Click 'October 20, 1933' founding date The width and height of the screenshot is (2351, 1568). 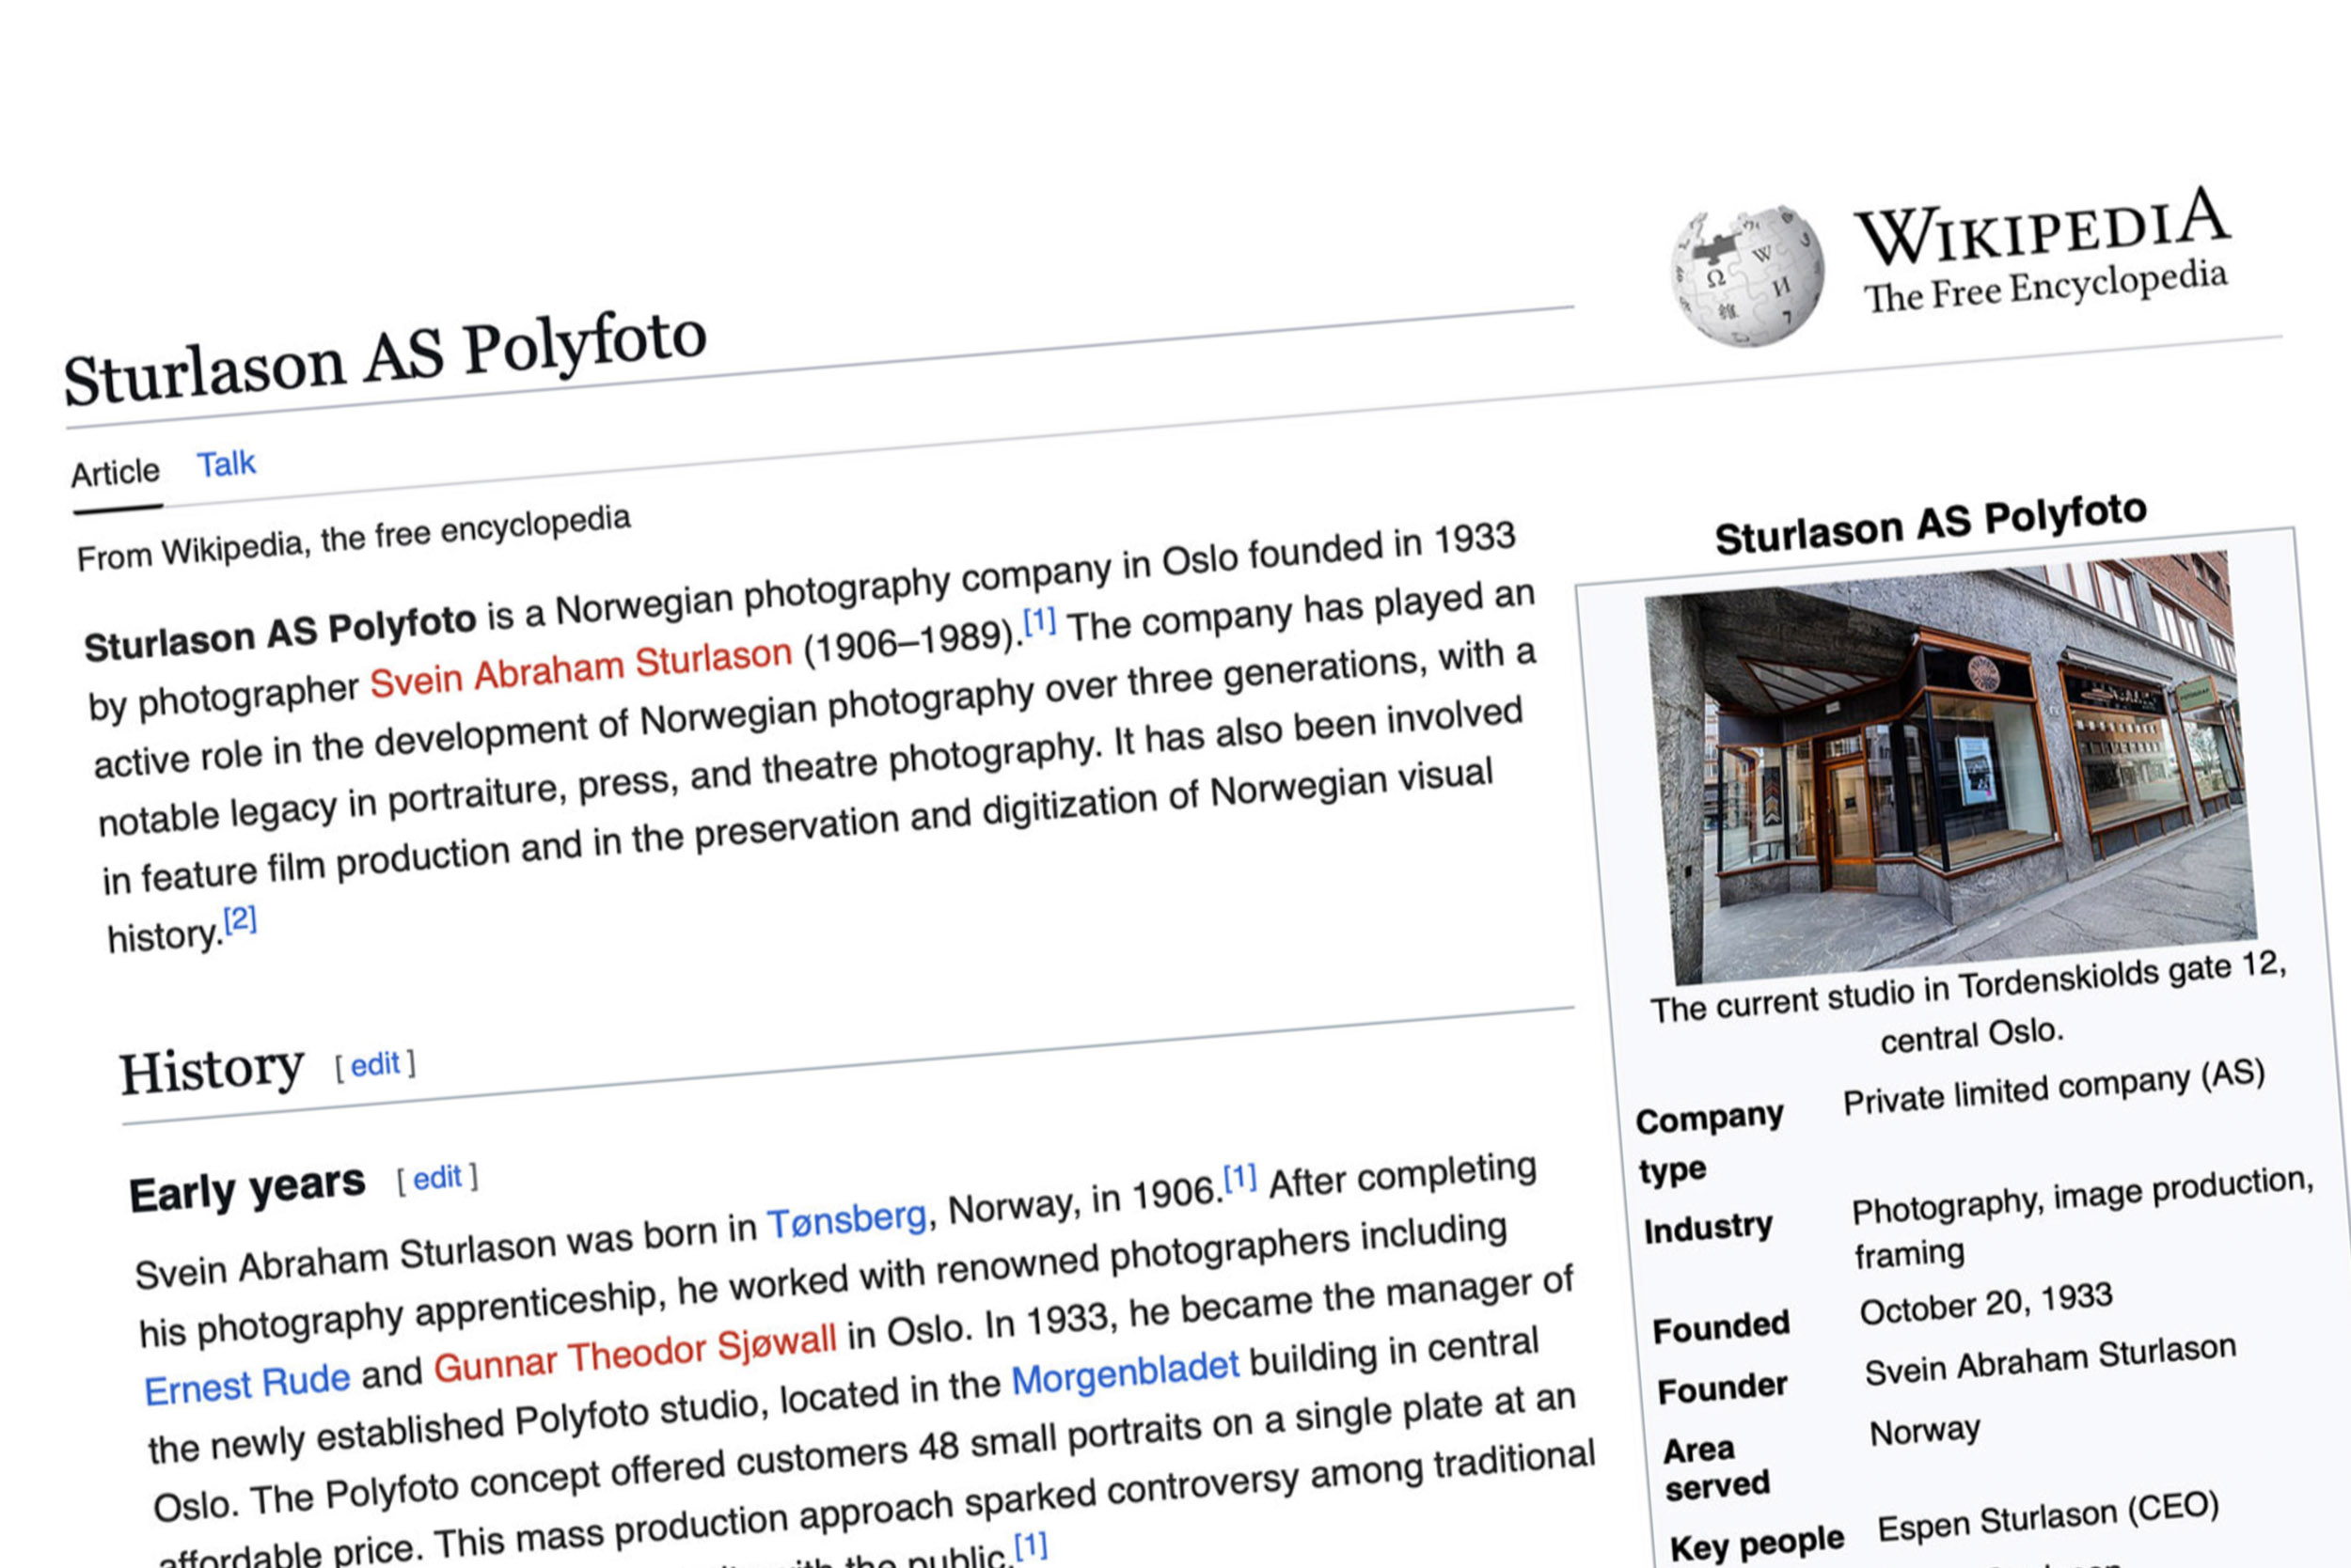(1986, 1304)
